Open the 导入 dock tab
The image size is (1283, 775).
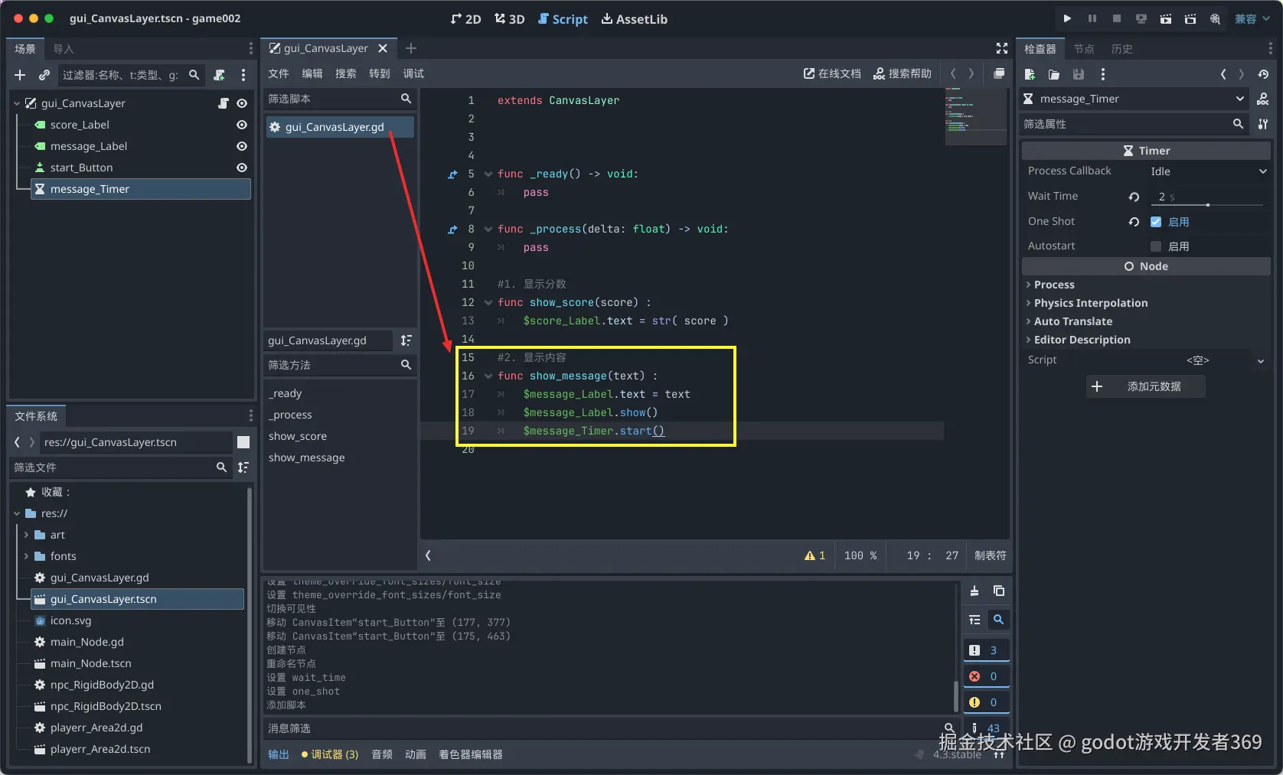64,49
